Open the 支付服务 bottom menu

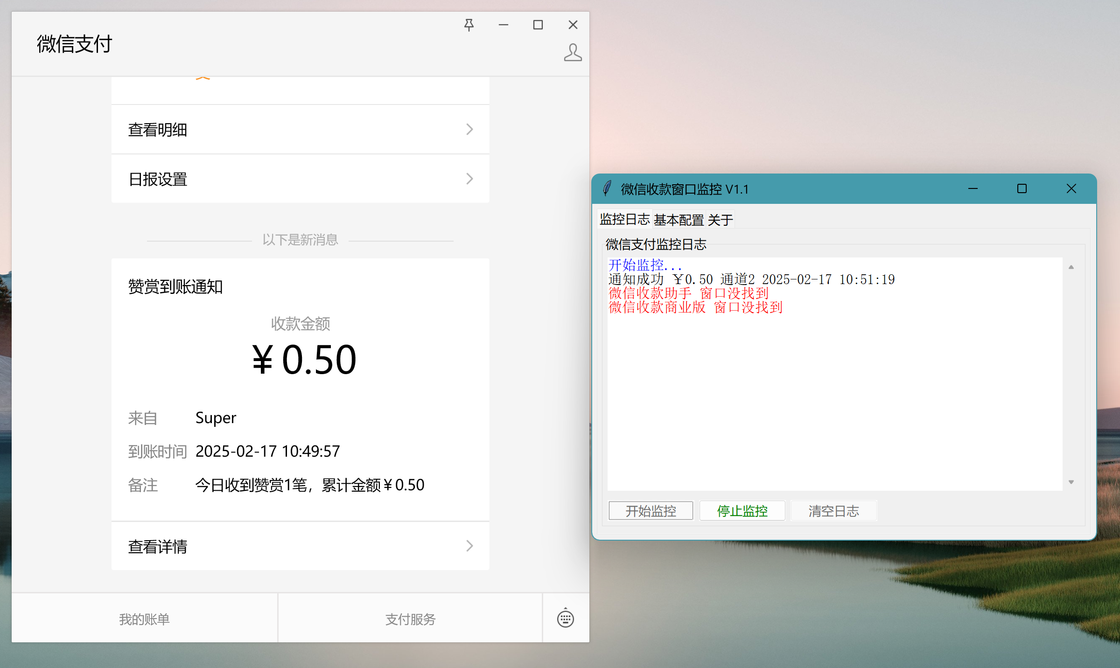410,619
